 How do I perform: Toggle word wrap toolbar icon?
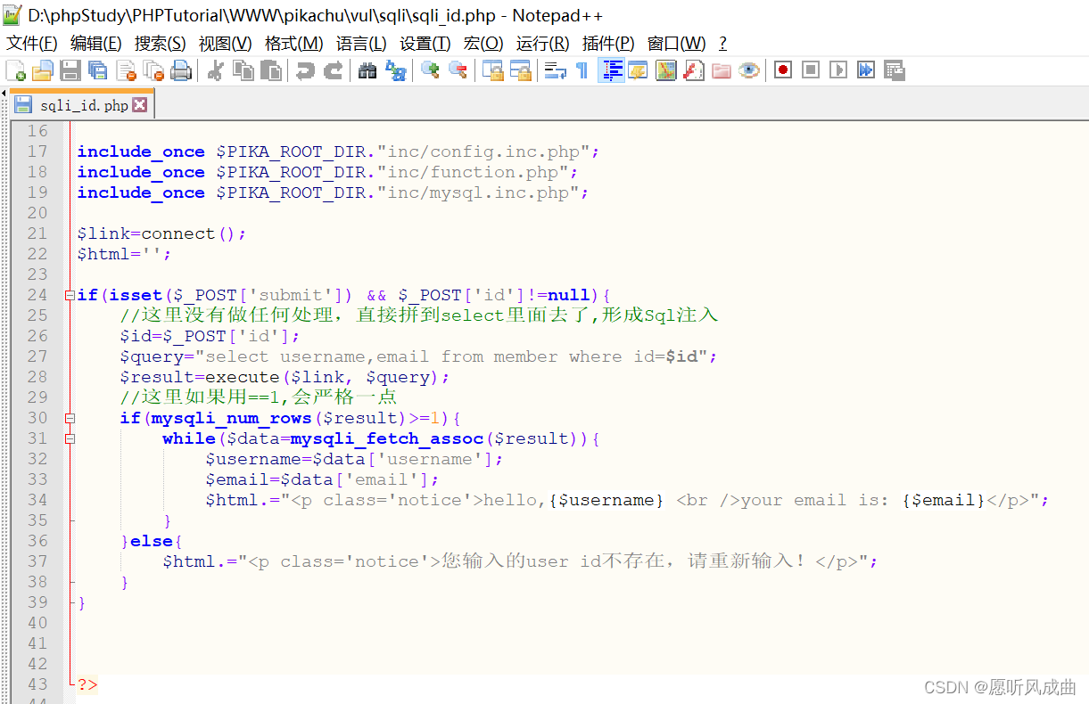(555, 70)
